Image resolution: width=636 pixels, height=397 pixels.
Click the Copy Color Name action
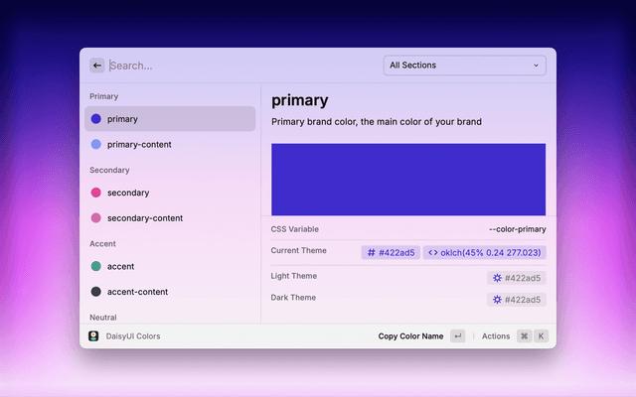point(410,336)
